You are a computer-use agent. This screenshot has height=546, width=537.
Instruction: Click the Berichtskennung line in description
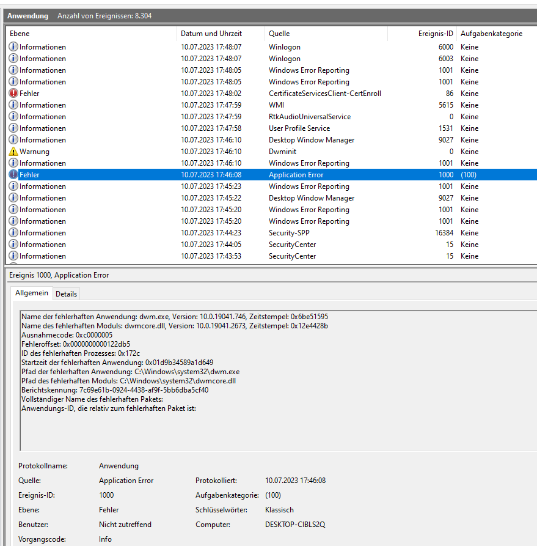[115, 390]
